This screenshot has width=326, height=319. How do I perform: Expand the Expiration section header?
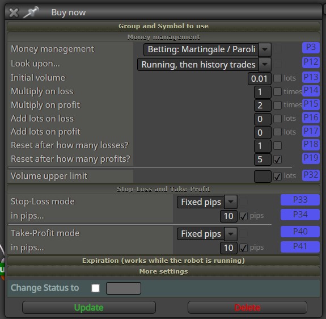[163, 261]
